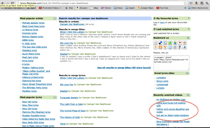
Task: Open the Other Bookmarks folder
Action: [x=198, y=8]
